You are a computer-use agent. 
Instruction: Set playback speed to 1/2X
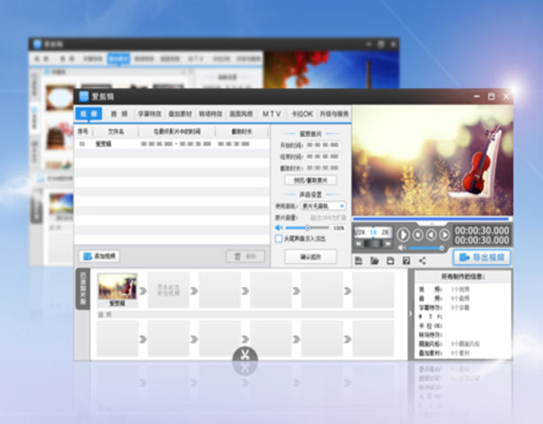[360, 232]
